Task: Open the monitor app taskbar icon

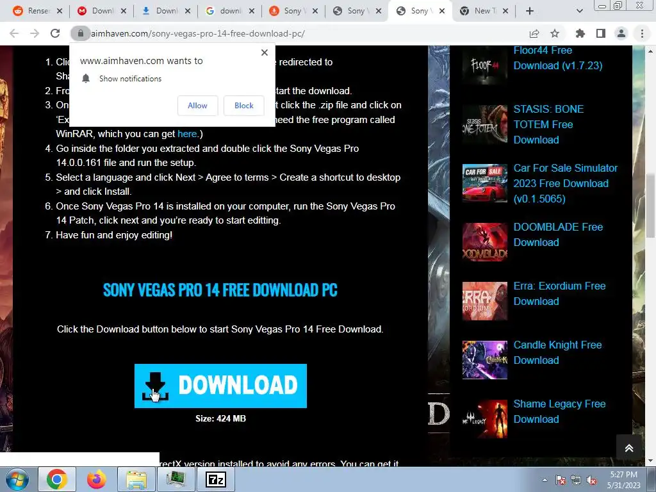Action: (176, 479)
